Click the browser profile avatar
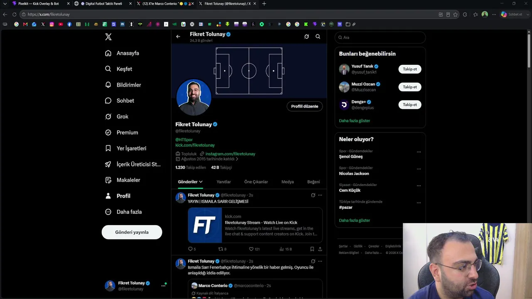 coord(485,15)
